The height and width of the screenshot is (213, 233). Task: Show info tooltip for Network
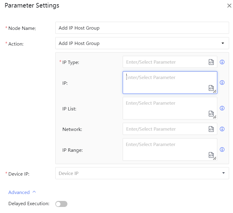click(222, 129)
